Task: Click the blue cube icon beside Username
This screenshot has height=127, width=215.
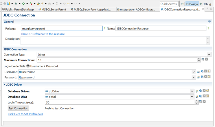Action: [x=202, y=71]
